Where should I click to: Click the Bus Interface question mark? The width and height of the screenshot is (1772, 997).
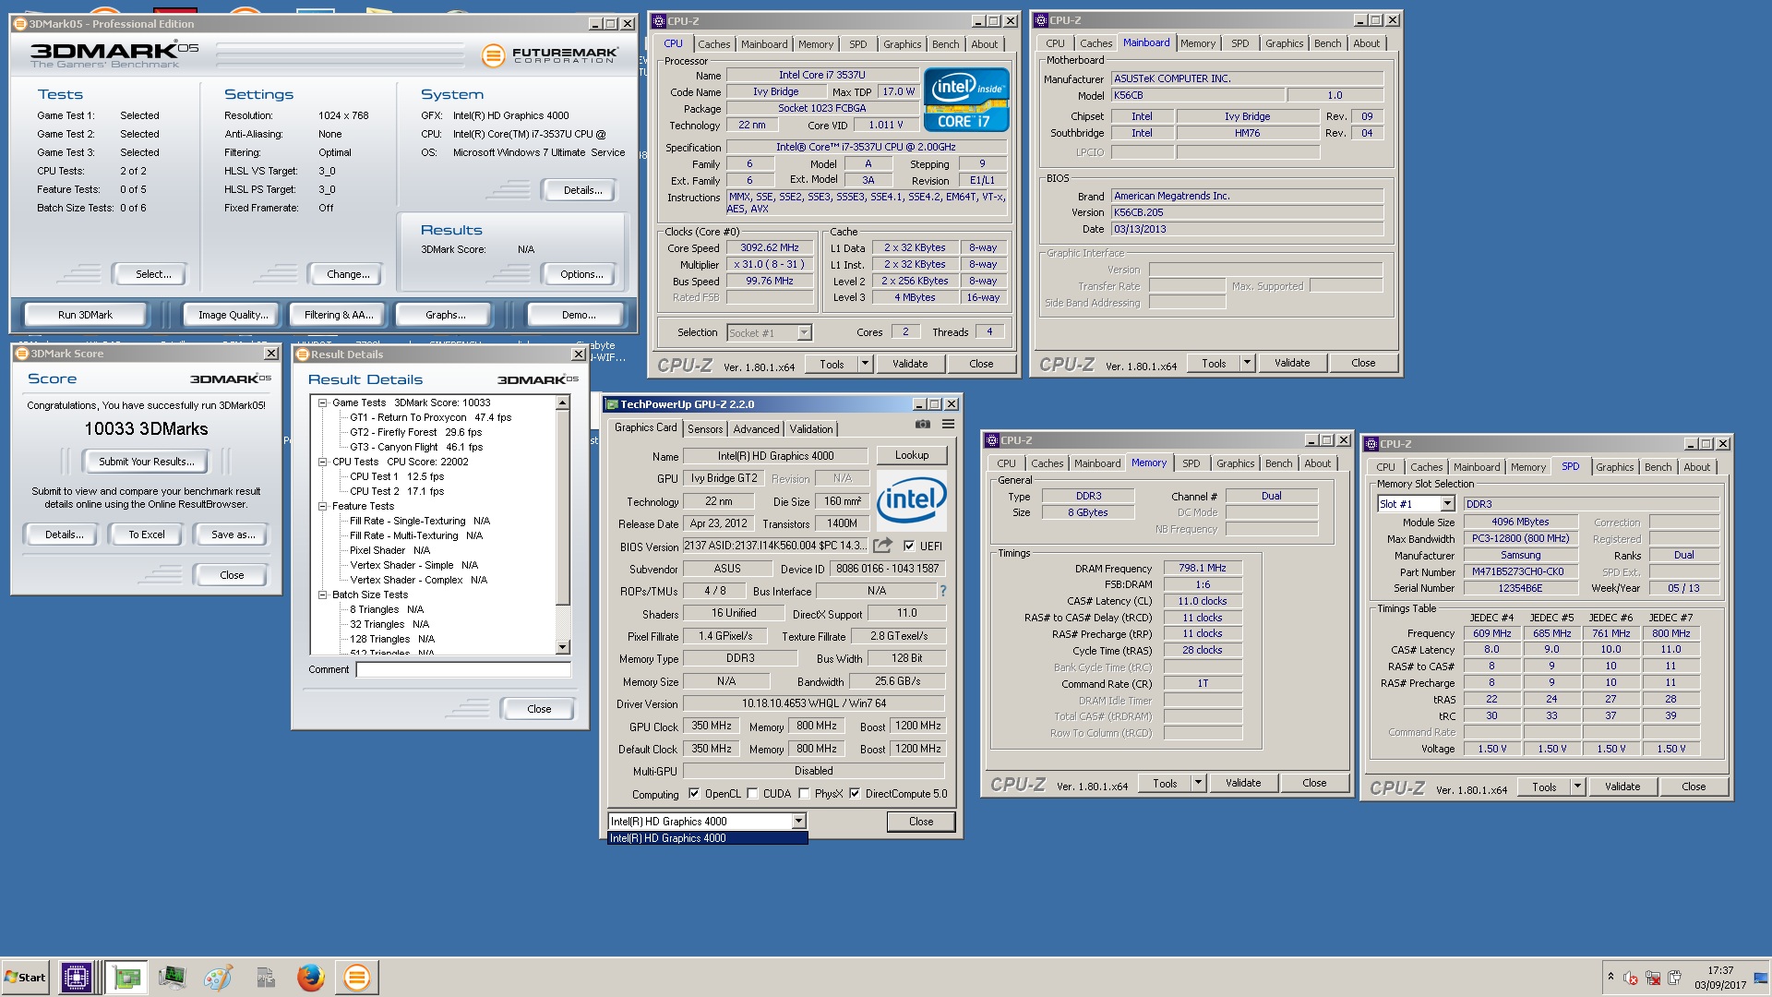point(942,591)
